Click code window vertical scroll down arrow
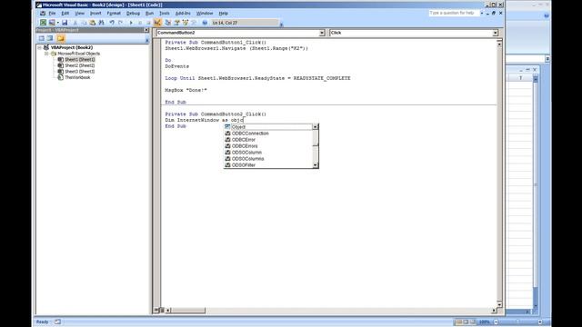The height and width of the screenshot is (327, 582). [499, 304]
